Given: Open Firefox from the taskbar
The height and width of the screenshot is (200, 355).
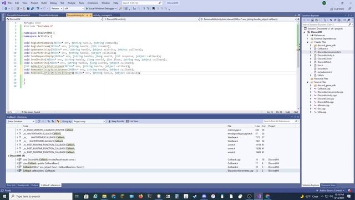Looking at the screenshot, I should 140,196.
